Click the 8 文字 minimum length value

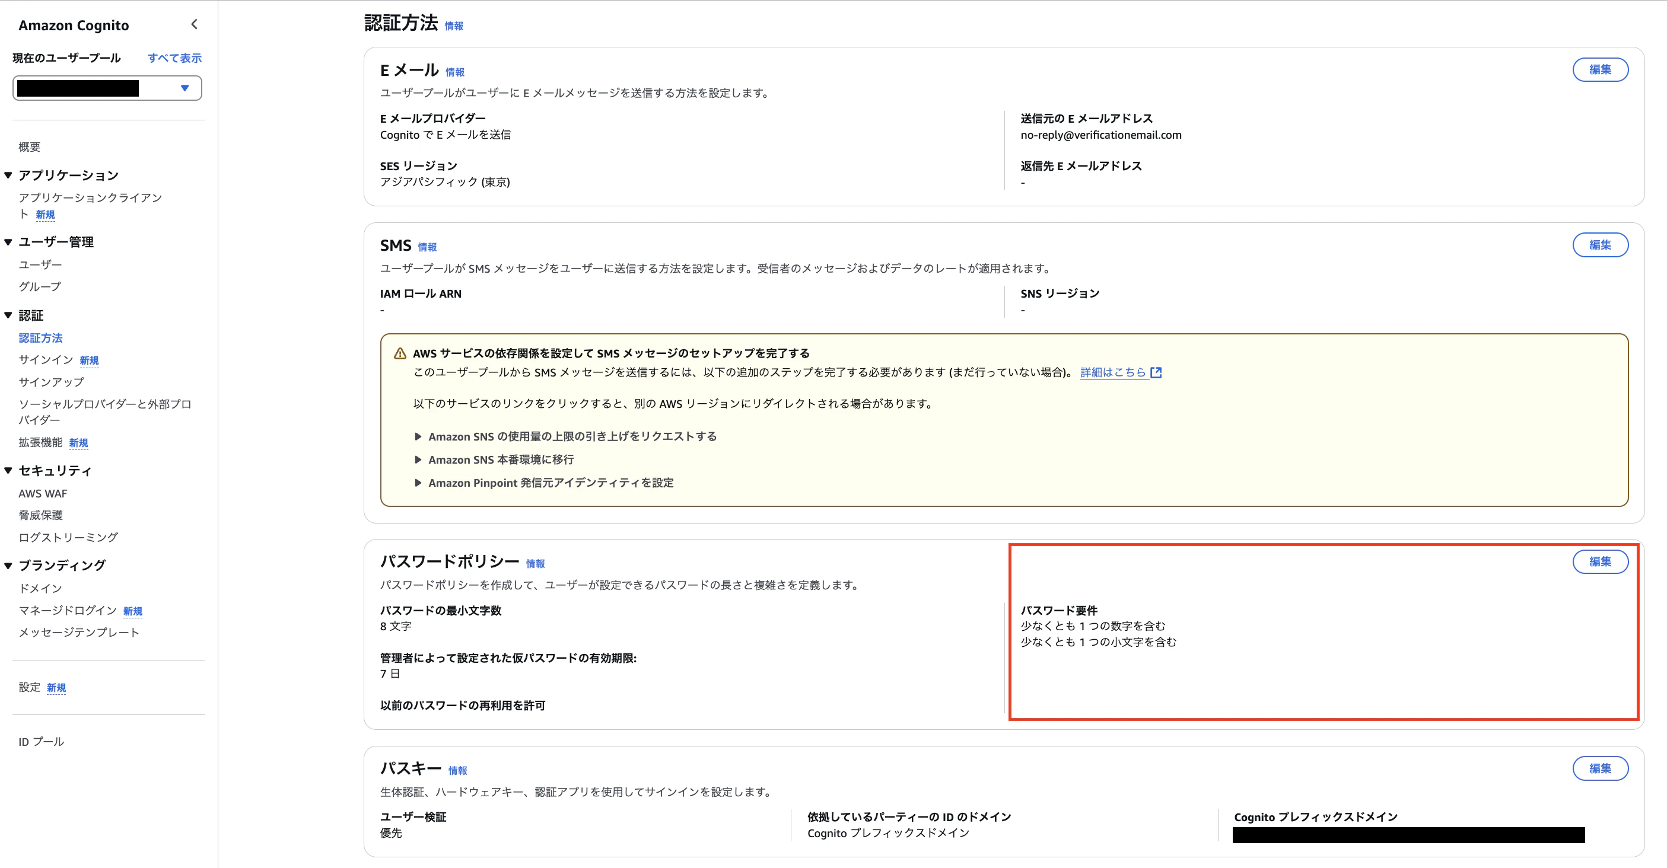point(396,627)
